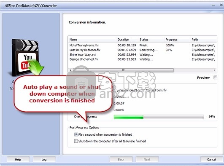This screenshot has width=224, height=166.
Task: Tick the Preview checkbox
Action: click(x=215, y=78)
